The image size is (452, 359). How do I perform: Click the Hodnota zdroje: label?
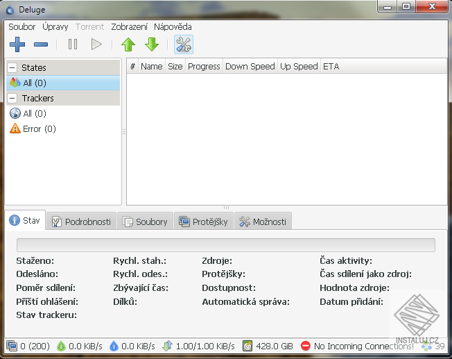click(354, 287)
